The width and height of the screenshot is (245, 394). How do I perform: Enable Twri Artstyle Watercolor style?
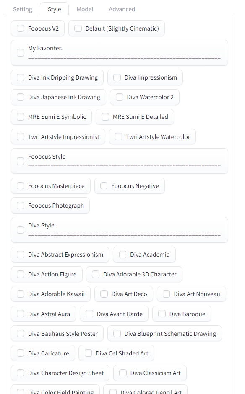(x=118, y=136)
